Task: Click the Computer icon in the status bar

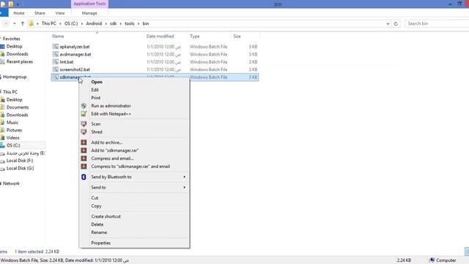Action: coord(432,260)
